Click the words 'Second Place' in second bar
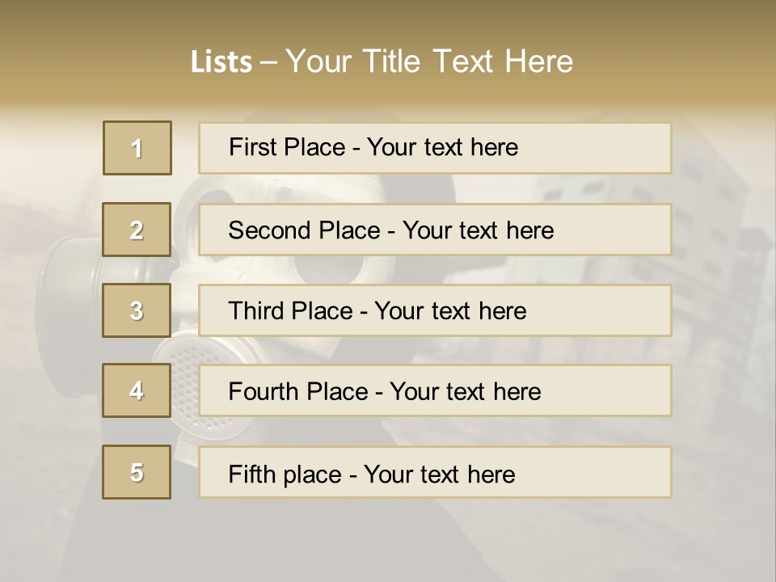The width and height of the screenshot is (776, 582). tap(305, 230)
